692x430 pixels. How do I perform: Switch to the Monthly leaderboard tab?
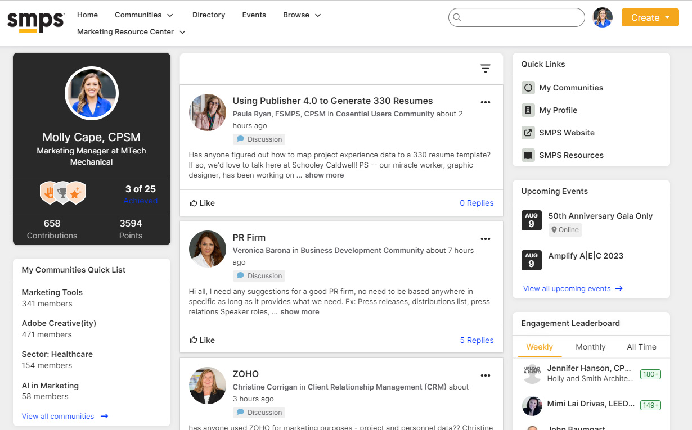pos(591,347)
